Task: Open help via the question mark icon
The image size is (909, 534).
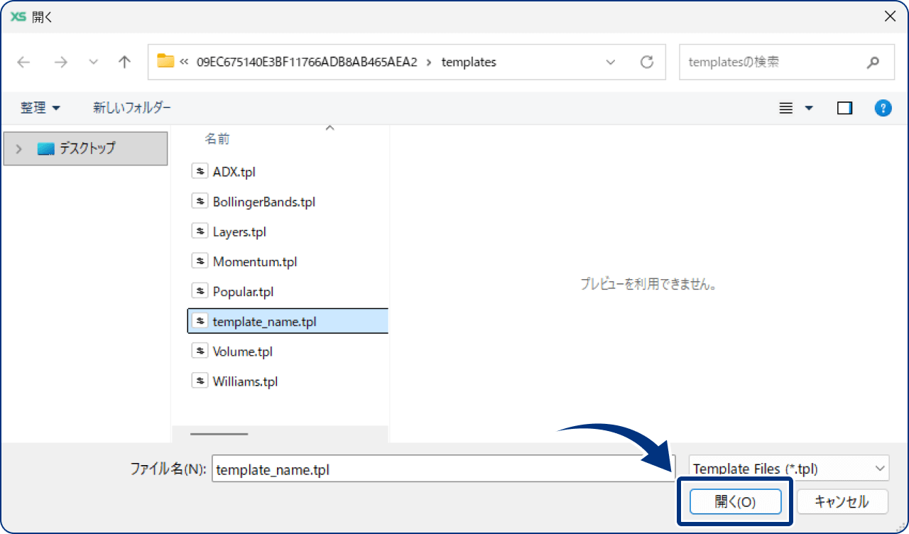Action: tap(883, 107)
